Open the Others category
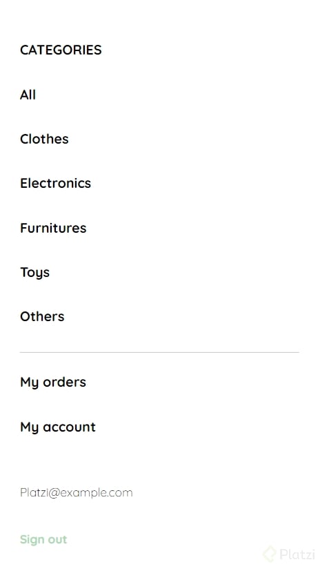 click(x=42, y=316)
